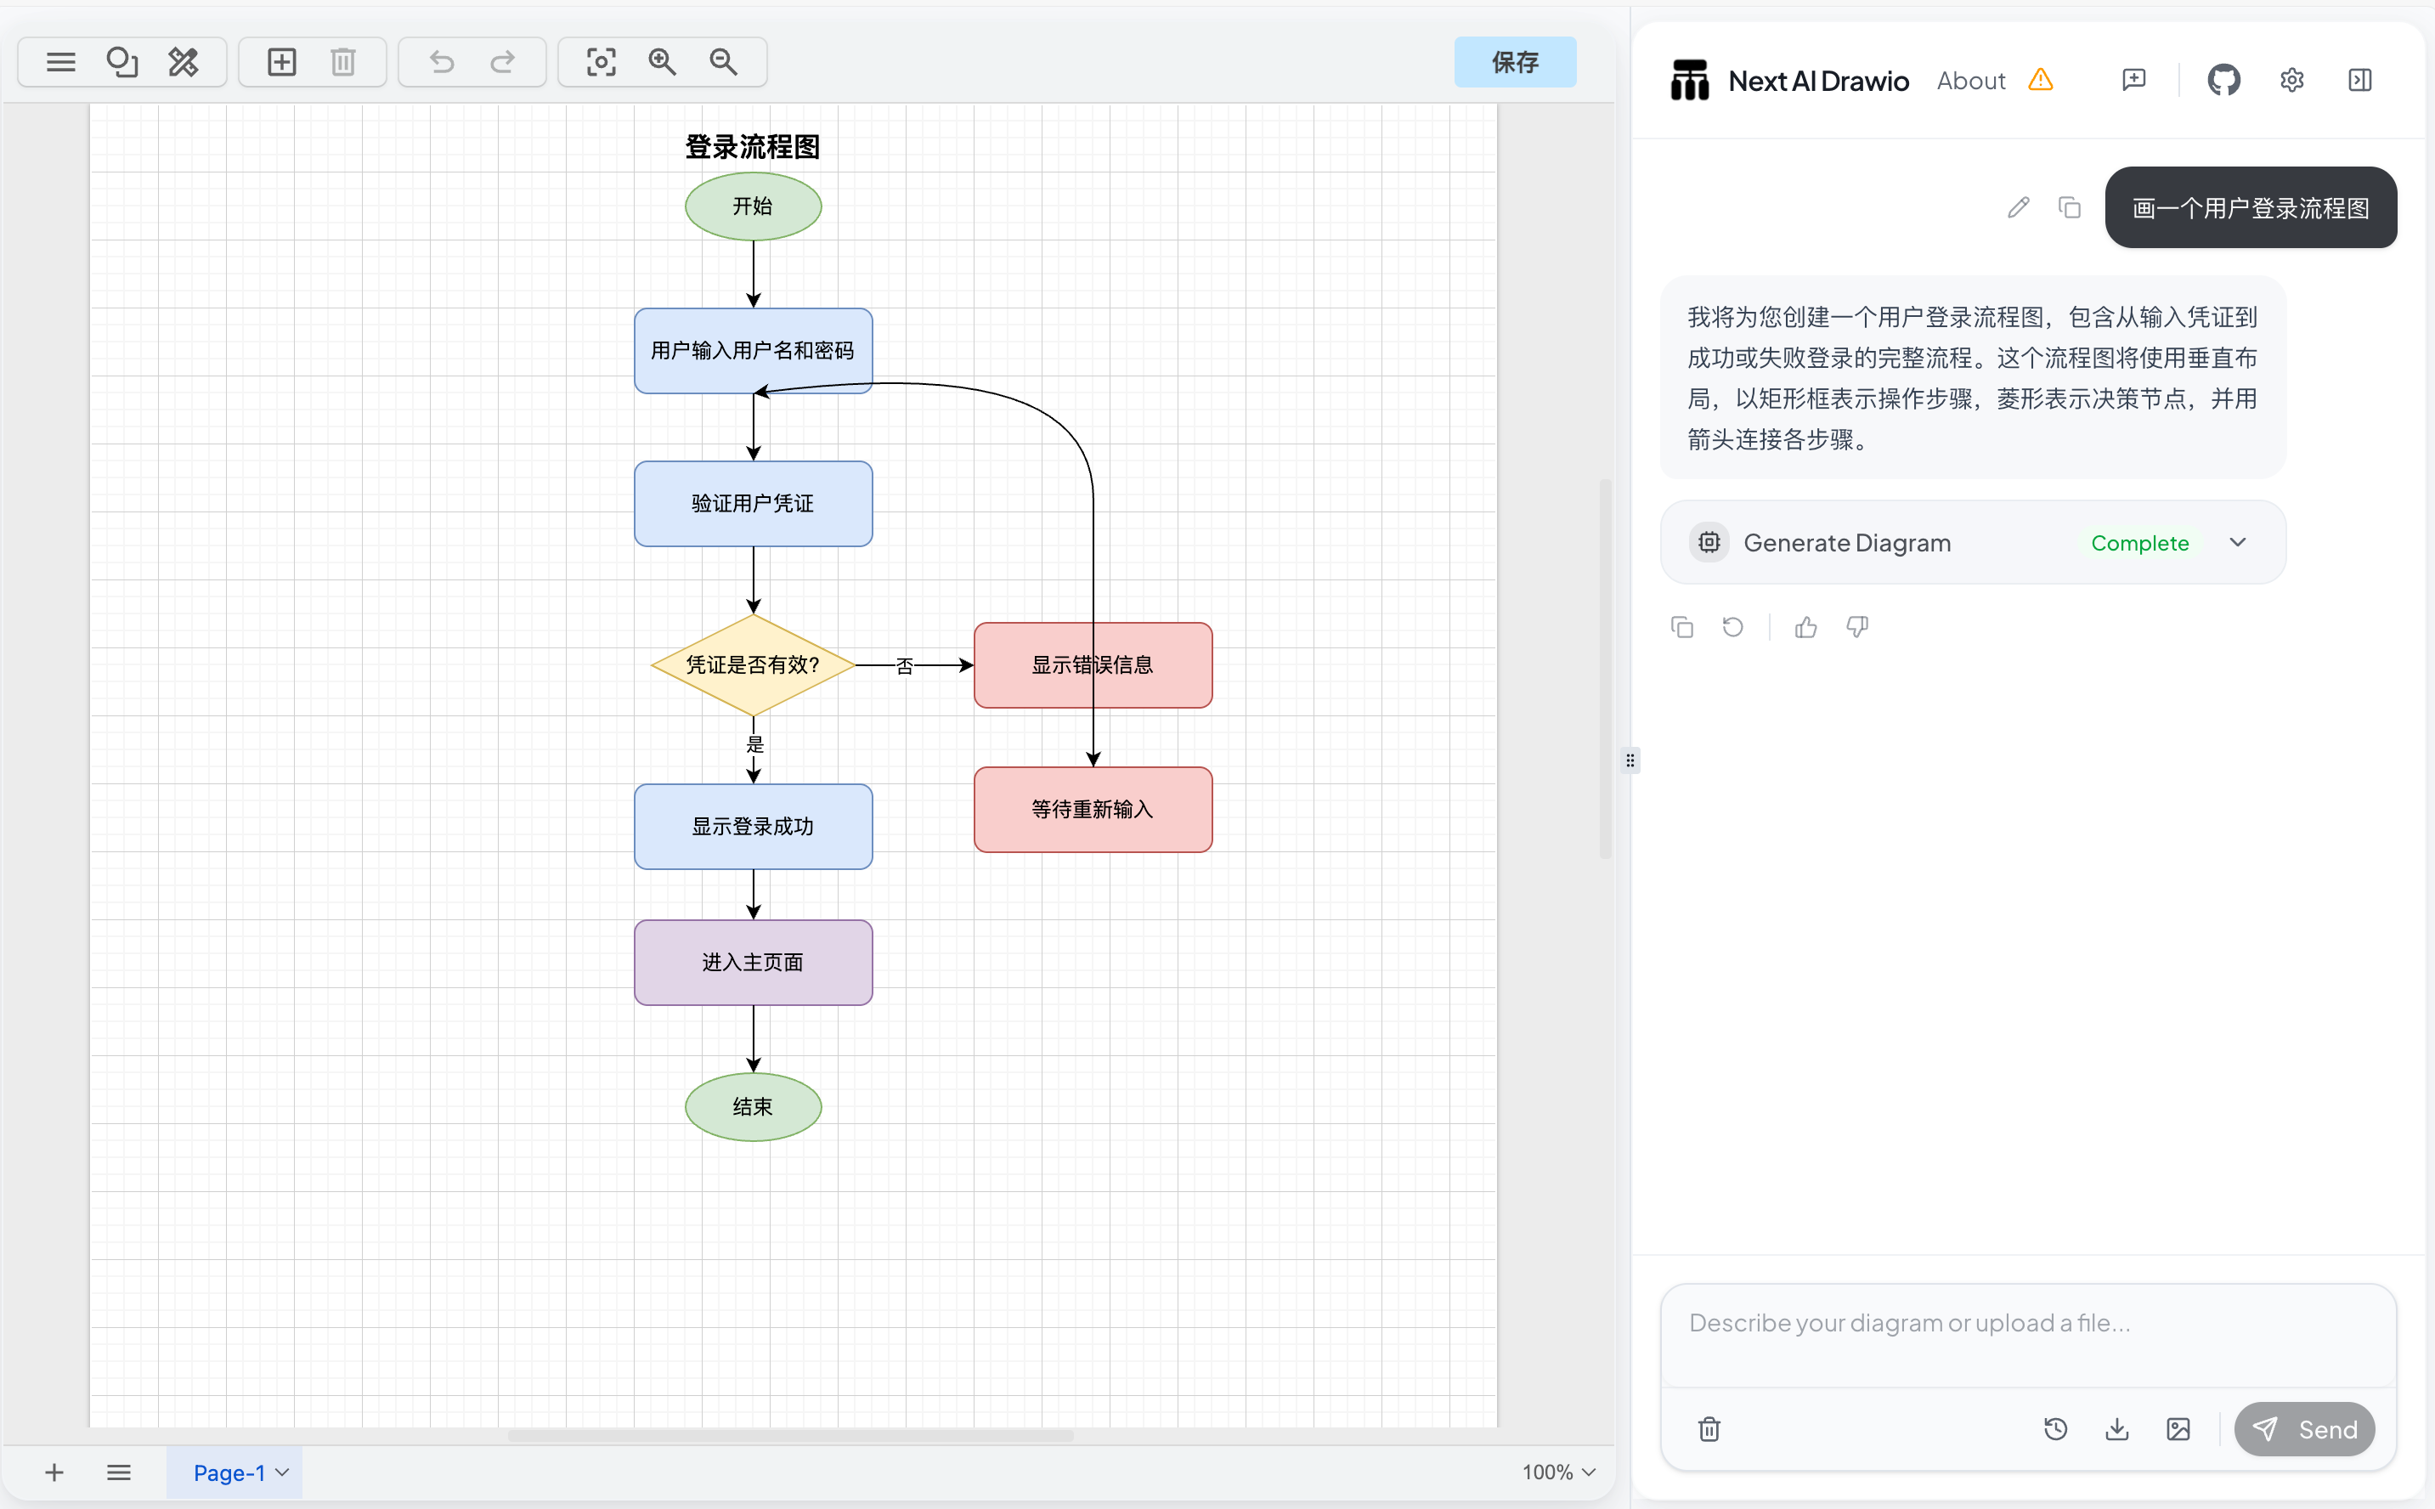Give the response a thumbs down

pyautogui.click(x=1856, y=627)
